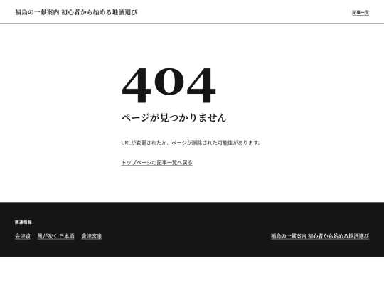The height and width of the screenshot is (288, 384).
Task: Open 記事一覧 in the header navigation
Action: [361, 13]
